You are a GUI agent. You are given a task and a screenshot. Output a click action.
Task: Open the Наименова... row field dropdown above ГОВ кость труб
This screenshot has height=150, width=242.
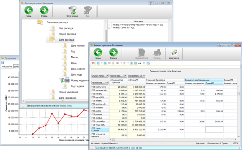(x=100, y=83)
